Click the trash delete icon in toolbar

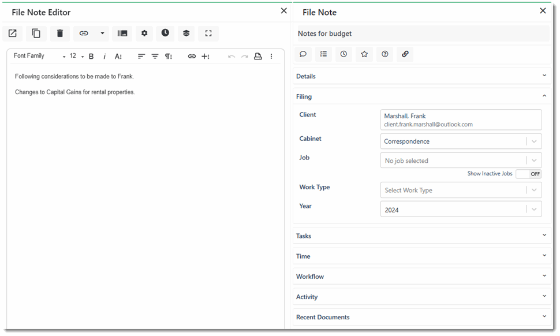tap(60, 33)
